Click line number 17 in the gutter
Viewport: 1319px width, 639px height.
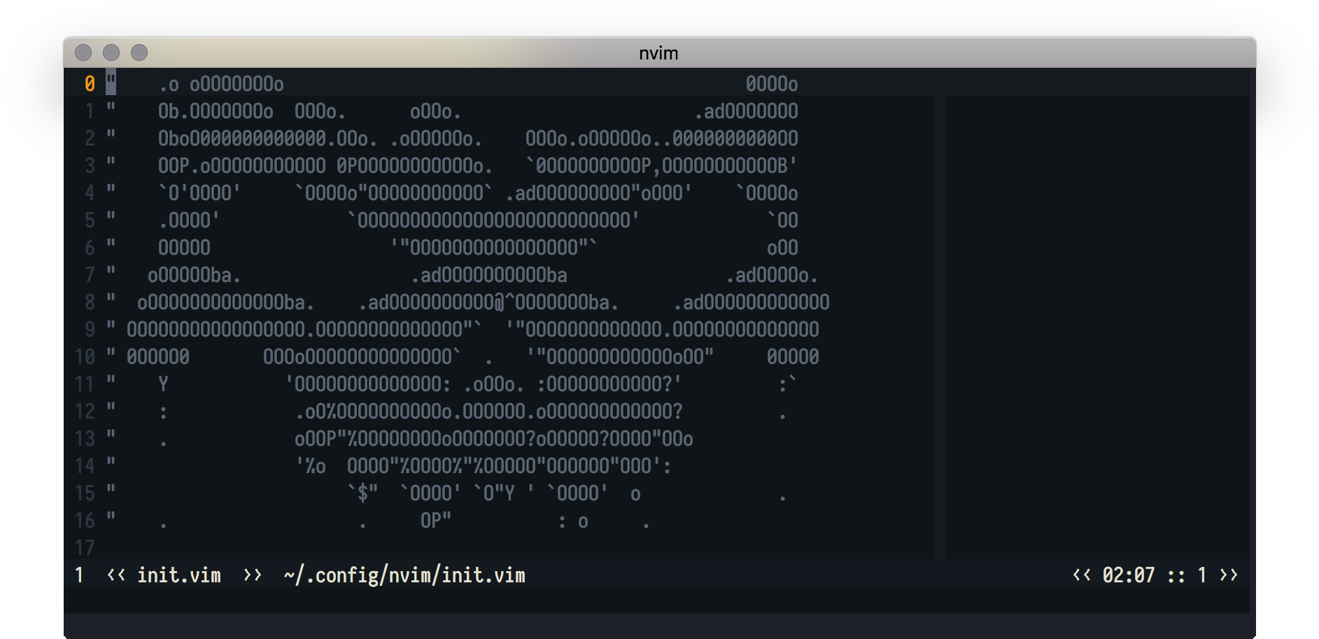[x=85, y=548]
